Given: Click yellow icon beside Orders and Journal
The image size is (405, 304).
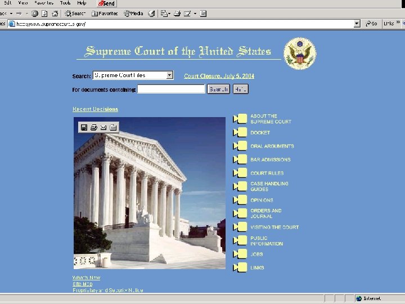Looking at the screenshot, I should [240, 213].
